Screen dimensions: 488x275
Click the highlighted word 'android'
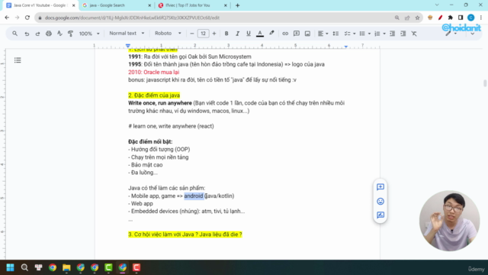point(194,196)
